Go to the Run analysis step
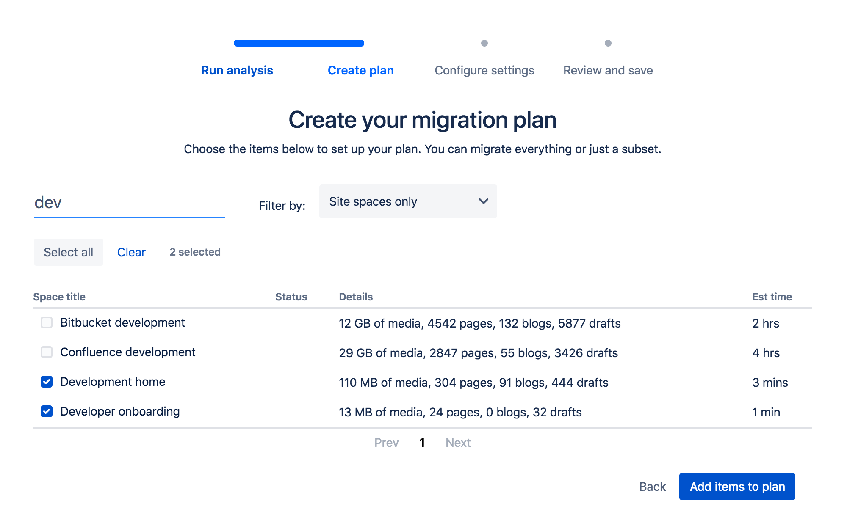 click(237, 70)
